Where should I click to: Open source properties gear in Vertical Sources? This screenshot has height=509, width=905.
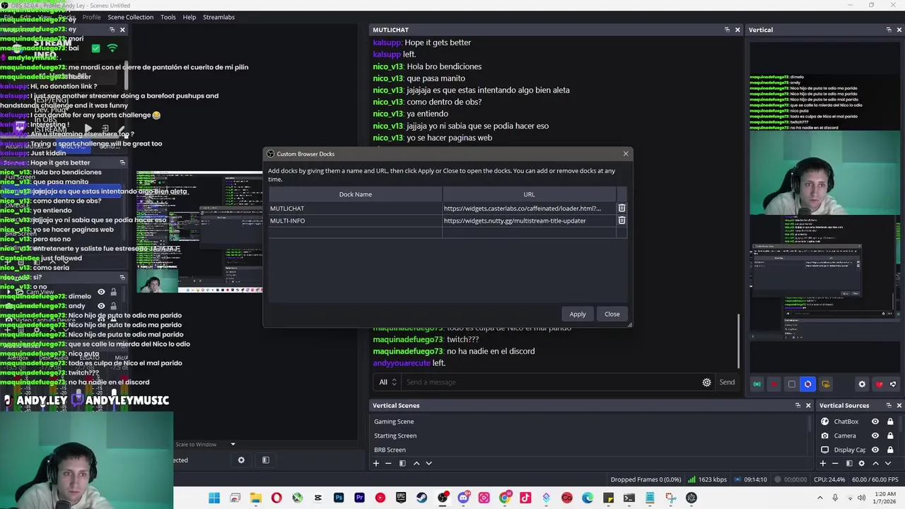pyautogui.click(x=861, y=464)
